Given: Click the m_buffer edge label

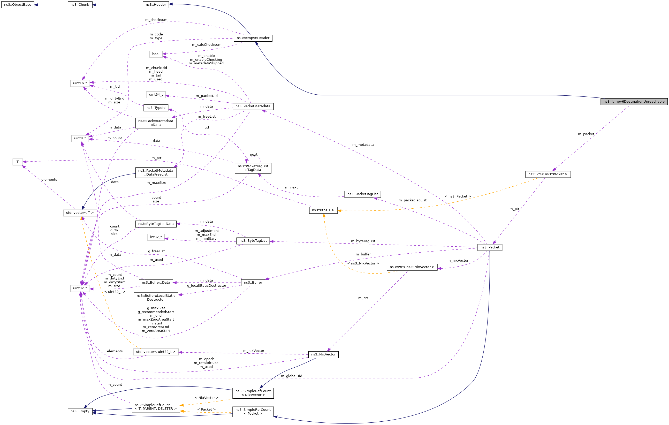Looking at the screenshot, I should coord(363,254).
